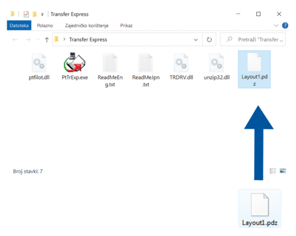Refresh the Transfer Express folder
Viewport: 296px width, 236px height.
[x=209, y=39]
